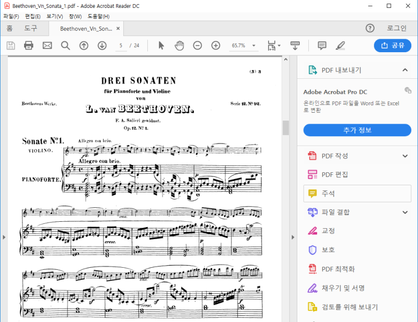Send file by email envelope icon
Image resolution: width=418 pixels, height=322 pixels.
point(47,45)
